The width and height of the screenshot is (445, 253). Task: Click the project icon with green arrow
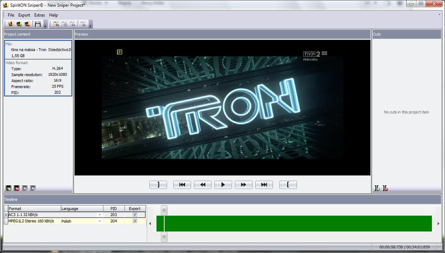(19, 24)
